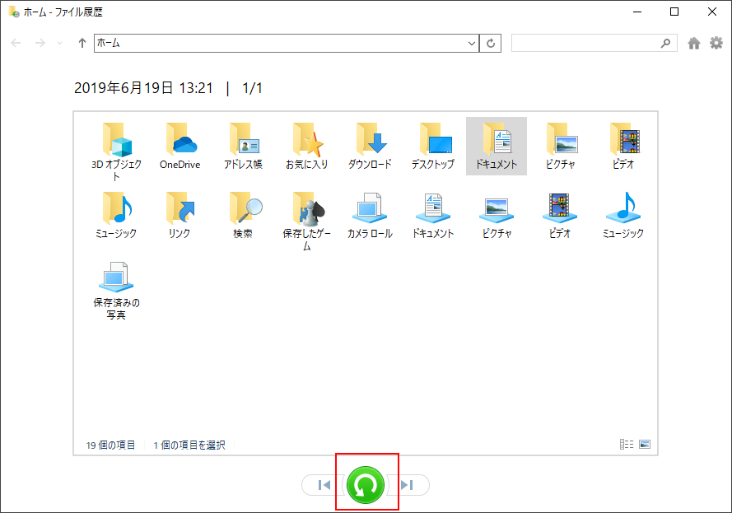Screen dimensions: 732x513
Task: Open the recent locations dropdown
Action: 60,44
